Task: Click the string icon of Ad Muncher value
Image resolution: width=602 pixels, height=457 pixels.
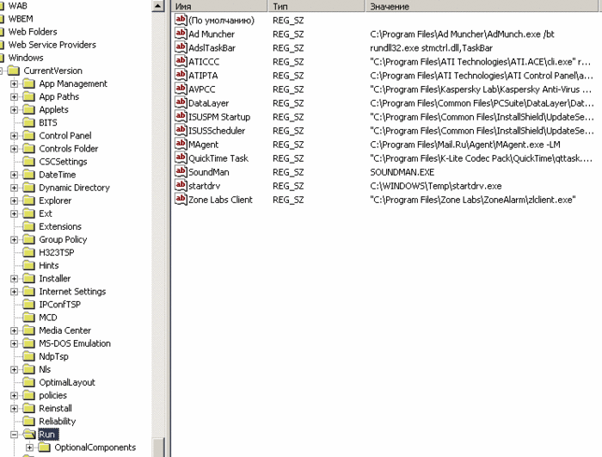Action: (181, 34)
